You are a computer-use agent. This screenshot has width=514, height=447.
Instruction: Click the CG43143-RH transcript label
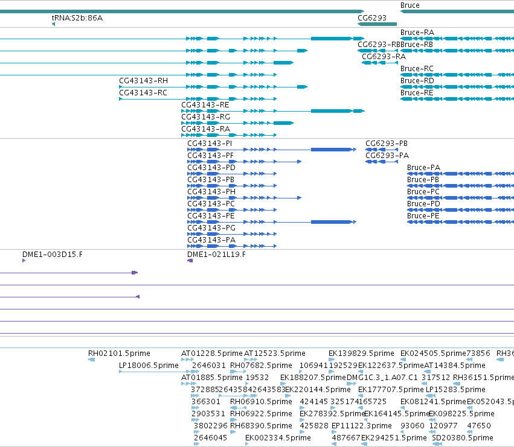pyautogui.click(x=143, y=81)
